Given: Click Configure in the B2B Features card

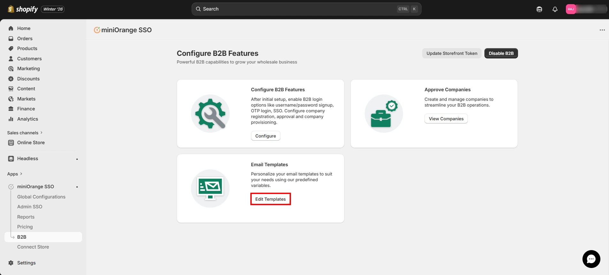Looking at the screenshot, I should [x=265, y=136].
